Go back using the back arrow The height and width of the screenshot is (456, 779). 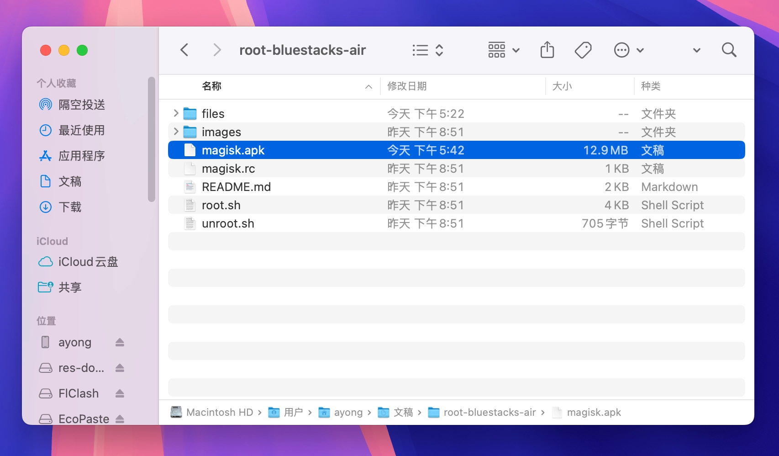click(184, 50)
